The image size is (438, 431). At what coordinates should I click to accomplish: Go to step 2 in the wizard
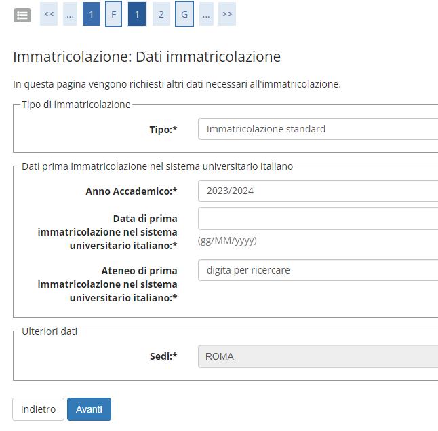161,14
